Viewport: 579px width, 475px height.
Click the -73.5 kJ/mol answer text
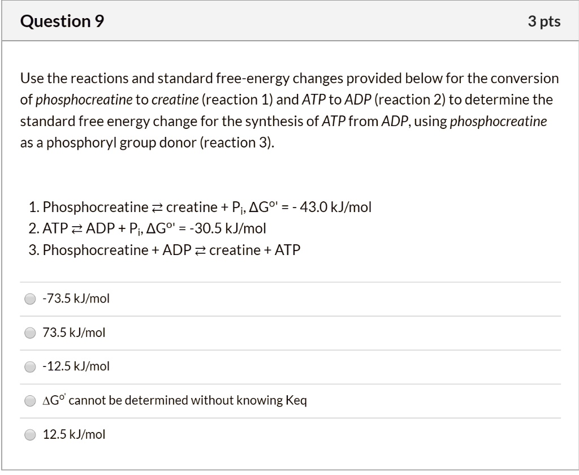coord(76,299)
